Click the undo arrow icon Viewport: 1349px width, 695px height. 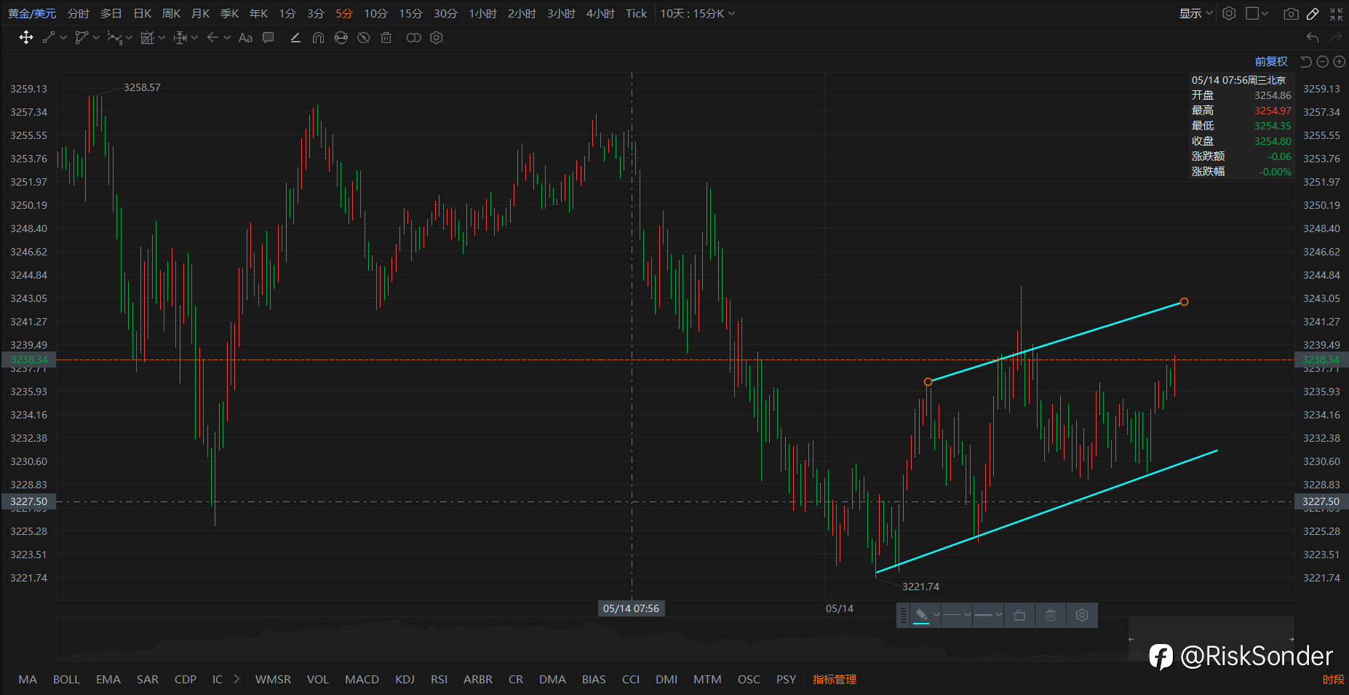coord(1313,38)
